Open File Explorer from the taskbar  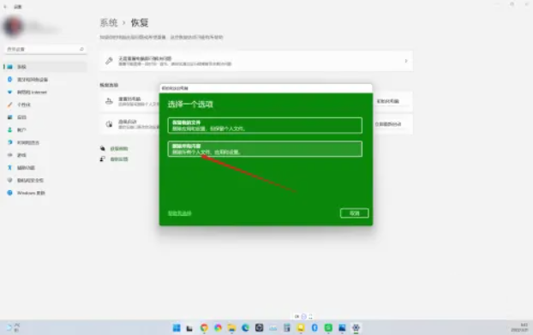point(231,327)
